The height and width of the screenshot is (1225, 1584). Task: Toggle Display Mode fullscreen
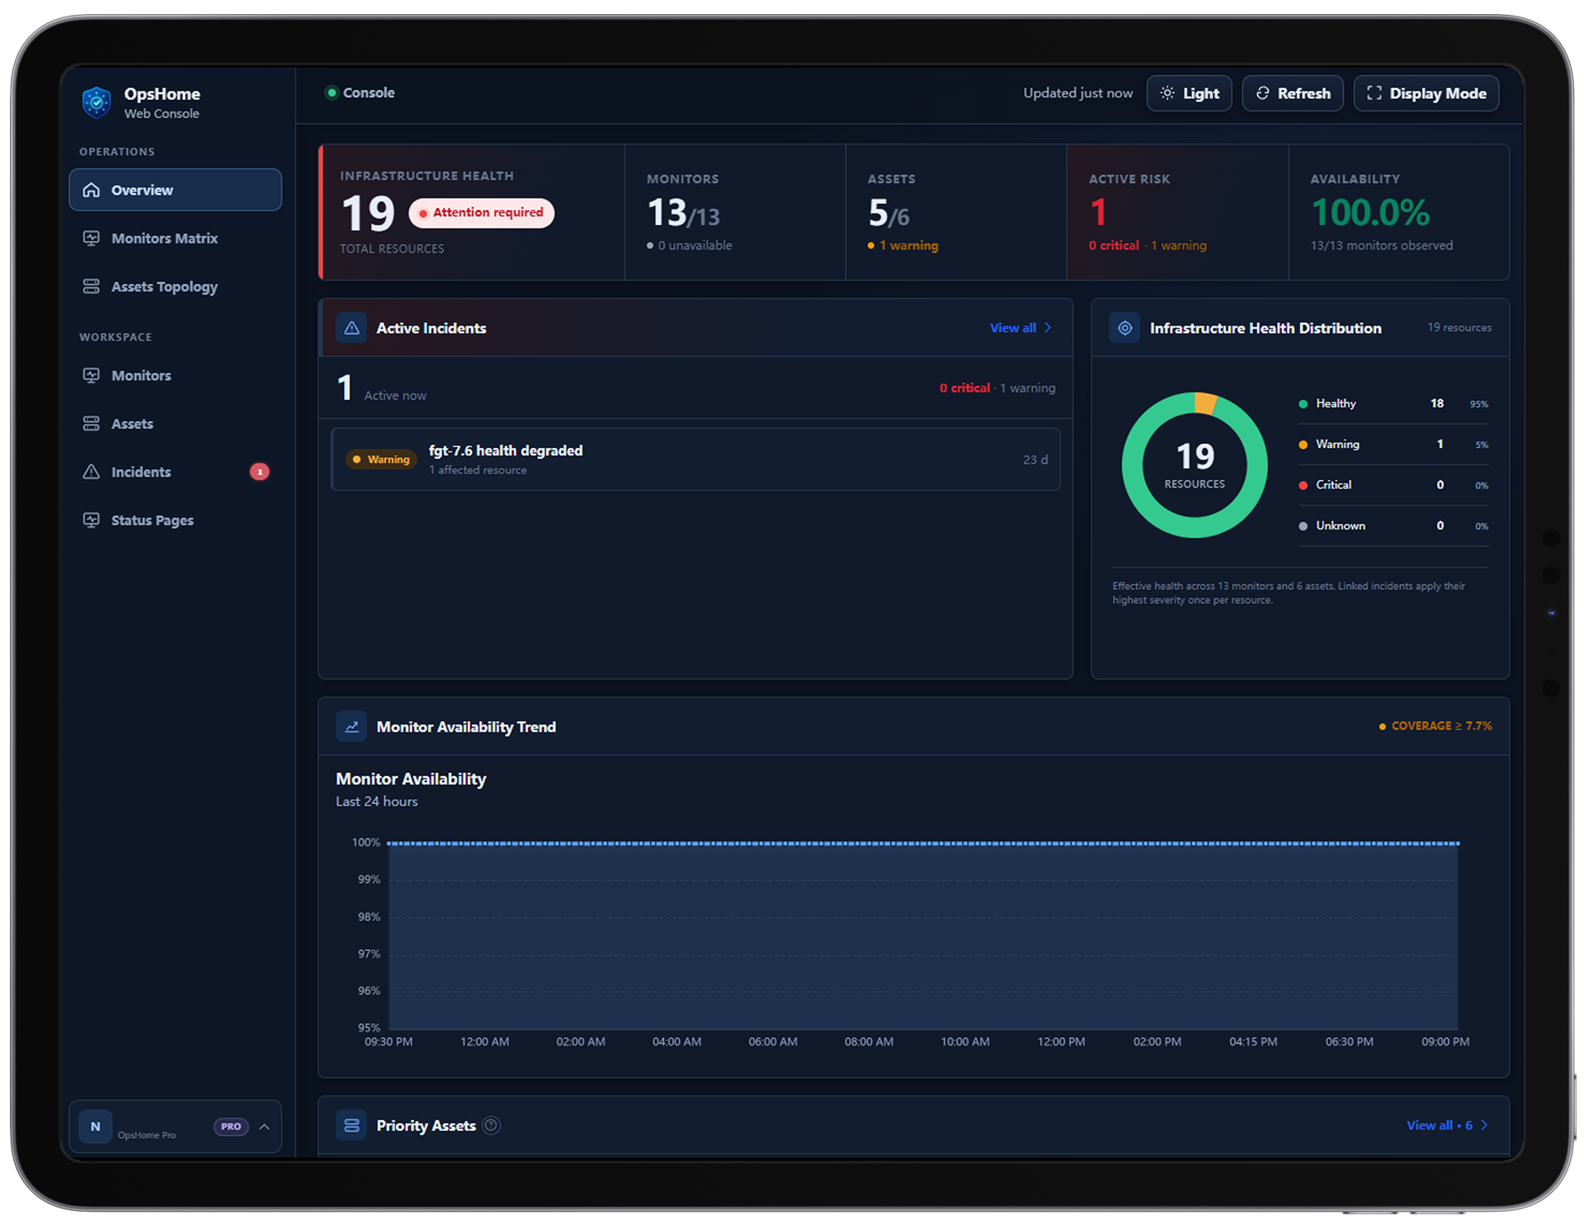pos(1426,93)
